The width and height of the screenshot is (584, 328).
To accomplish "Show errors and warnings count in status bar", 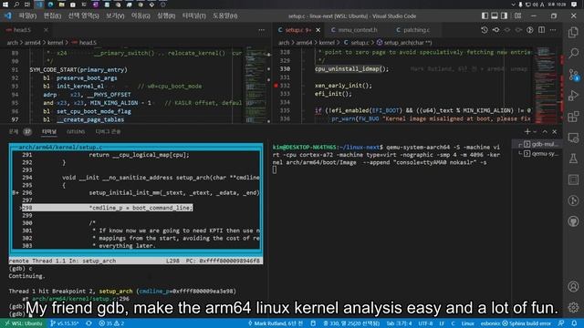I will [111, 323].
